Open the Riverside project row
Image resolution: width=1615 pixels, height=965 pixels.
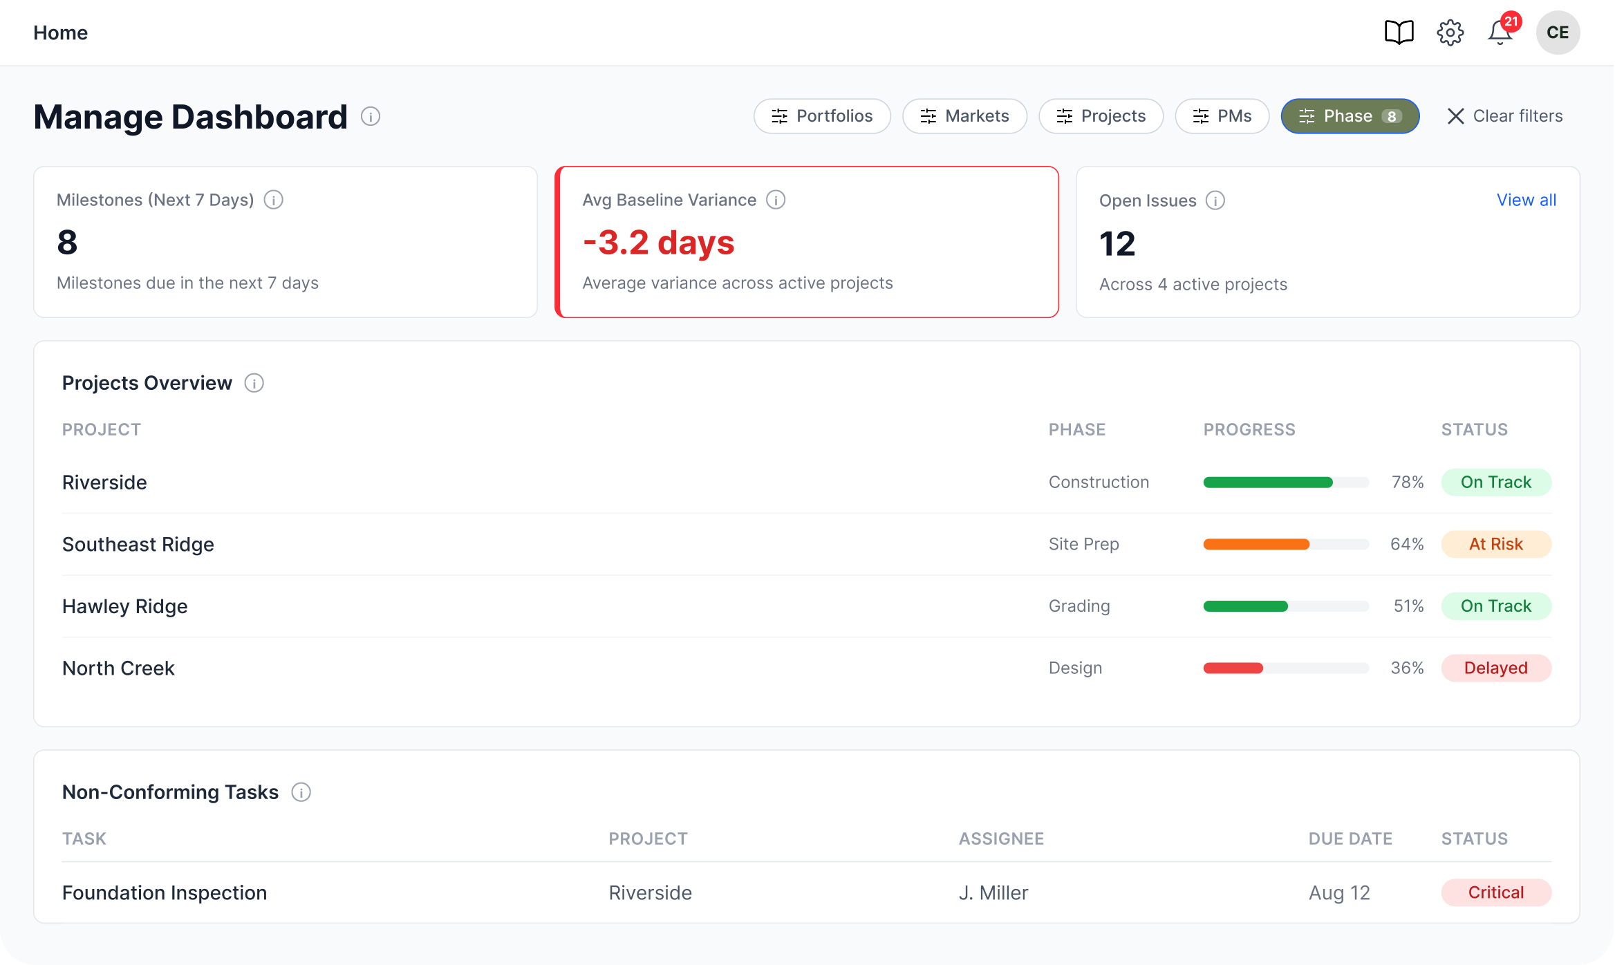click(x=807, y=482)
